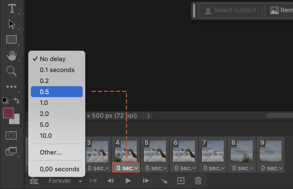
Task: Select the Rectangle tool
Action: point(12,39)
